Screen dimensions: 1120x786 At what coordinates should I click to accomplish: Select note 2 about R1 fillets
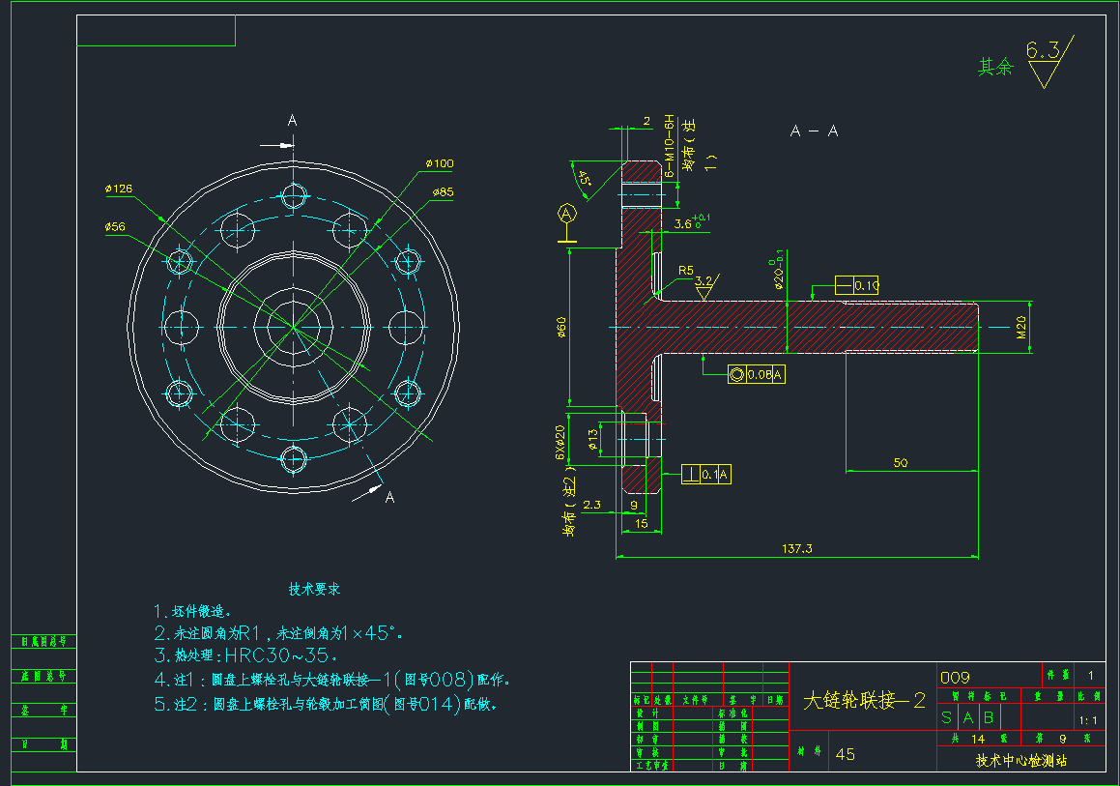[x=278, y=633]
